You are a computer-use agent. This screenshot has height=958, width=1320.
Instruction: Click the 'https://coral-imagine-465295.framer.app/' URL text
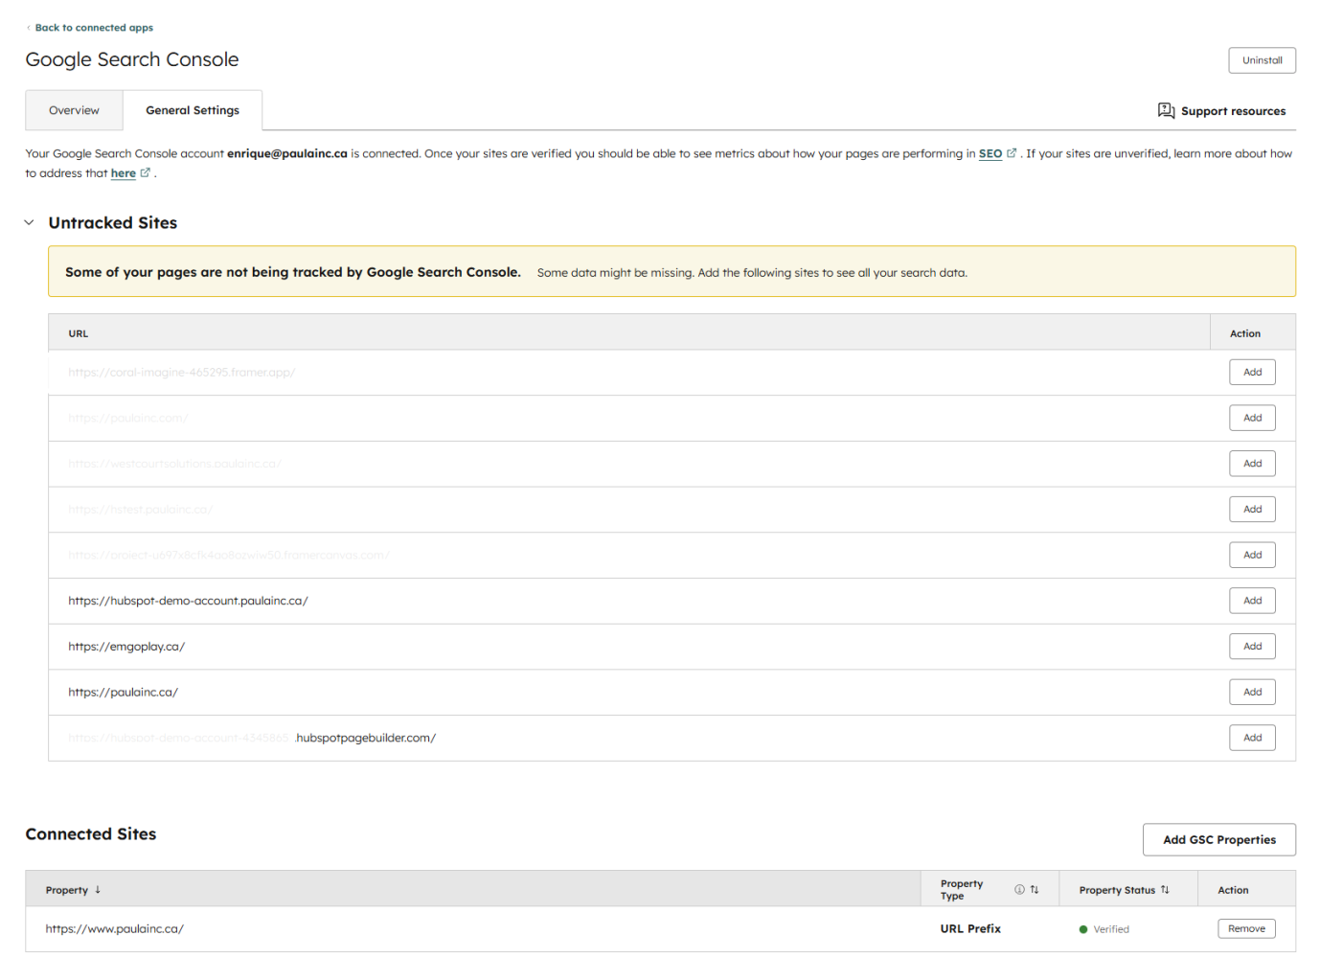coord(182,373)
